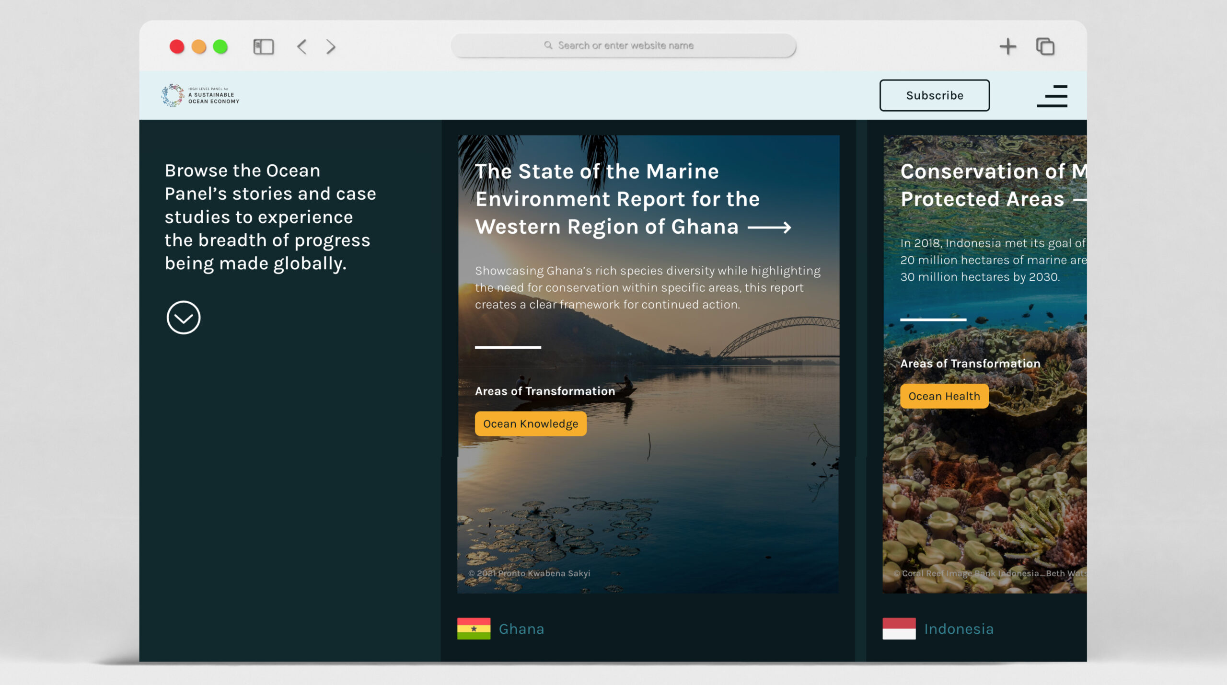Toggle the browser sidebar icon

click(x=263, y=46)
